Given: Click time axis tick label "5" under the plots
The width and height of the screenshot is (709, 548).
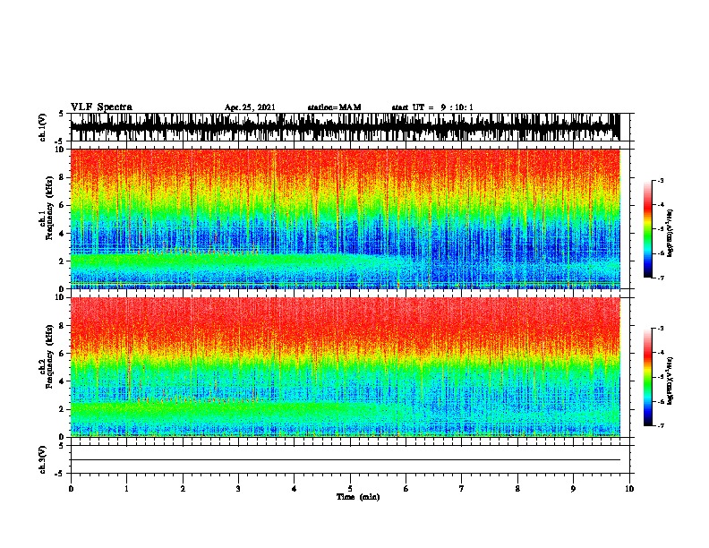Looking at the screenshot, I should point(350,489).
